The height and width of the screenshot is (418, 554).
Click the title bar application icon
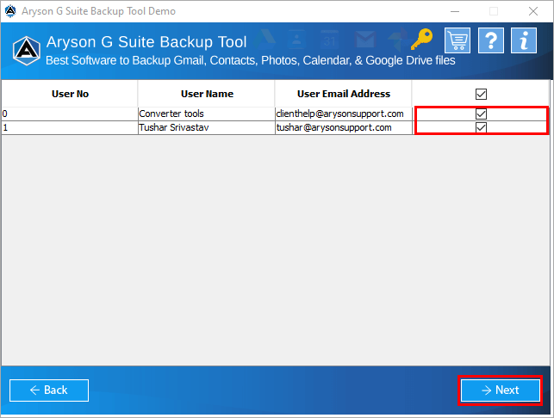coord(10,11)
